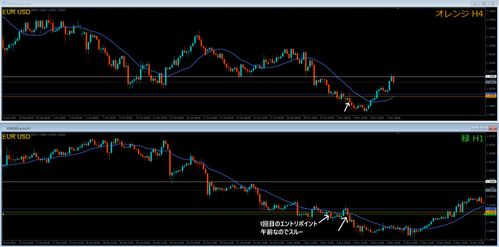Click the chart shift triangle in H4 chart
Screen dimensions: 499x247
coord(399,10)
